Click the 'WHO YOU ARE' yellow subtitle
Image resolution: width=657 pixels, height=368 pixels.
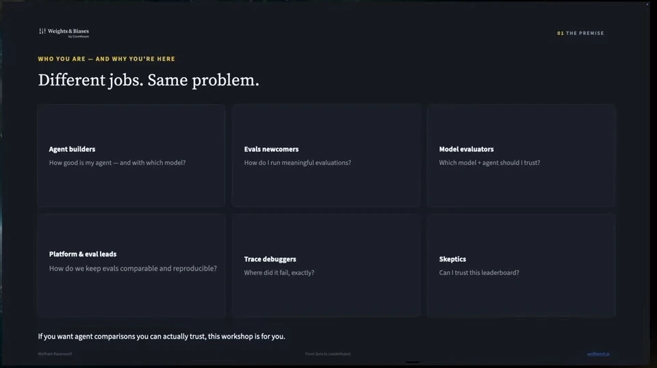[107, 59]
